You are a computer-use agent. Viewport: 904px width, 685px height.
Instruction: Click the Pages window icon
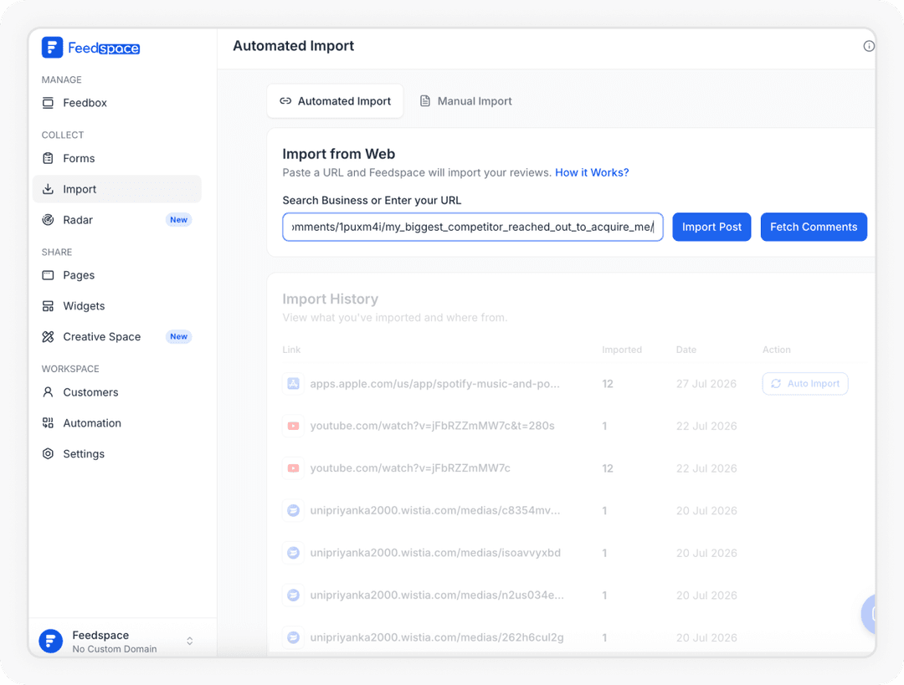tap(48, 275)
